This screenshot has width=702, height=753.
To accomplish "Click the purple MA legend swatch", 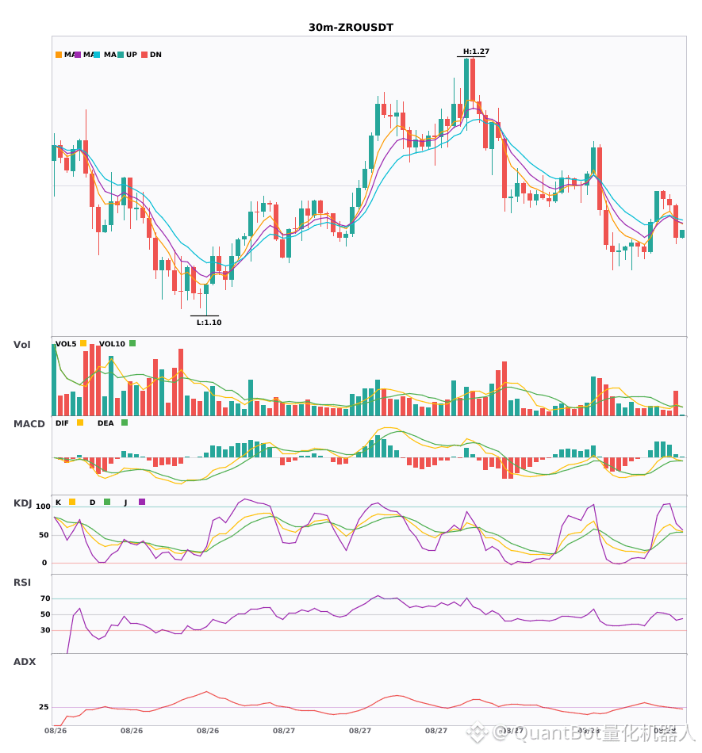I will click(x=78, y=55).
